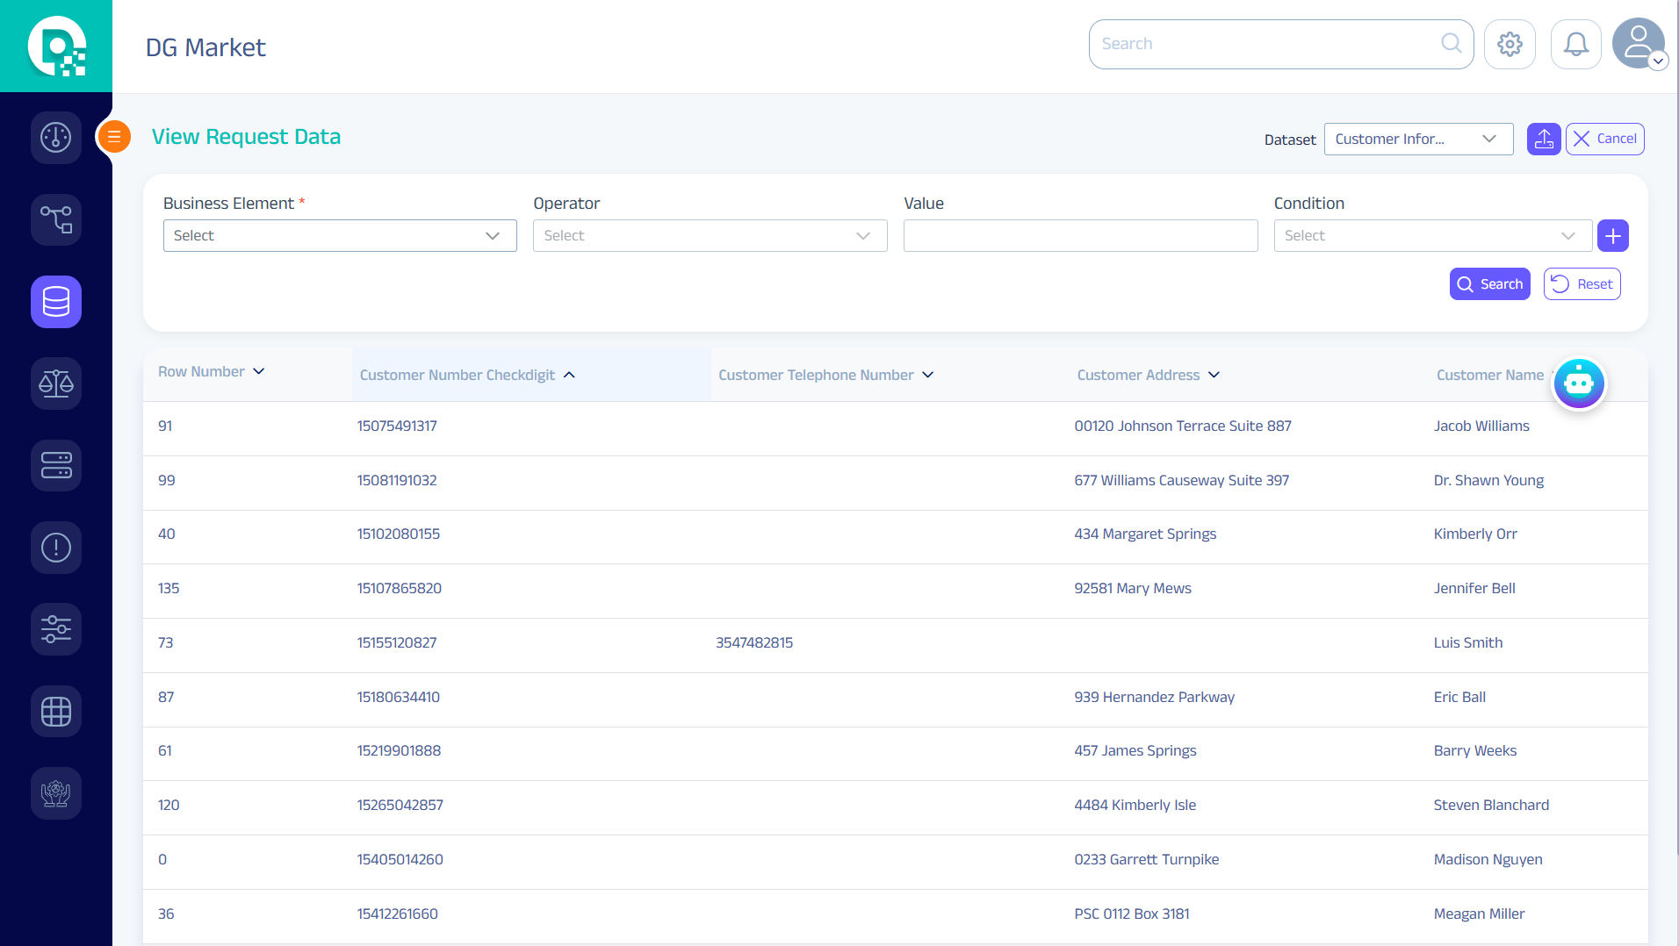The width and height of the screenshot is (1679, 946).
Task: Click the notifications bell icon
Action: point(1575,44)
